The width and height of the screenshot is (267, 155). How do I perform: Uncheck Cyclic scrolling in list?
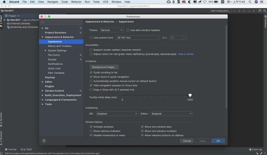pos(91,72)
